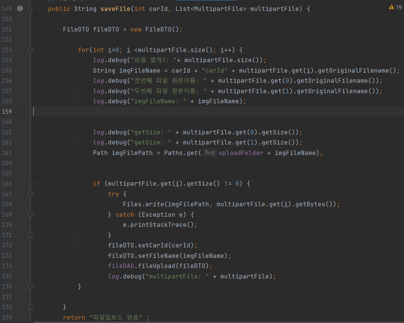Click 'fileDAO' on line 174
The height and width of the screenshot is (323, 404).
coord(121,266)
